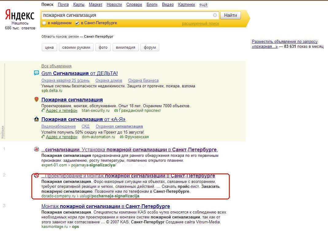328x231 pixels.
Task: Open the 'Охранная сигнализация' sitelink
Action: (119, 126)
